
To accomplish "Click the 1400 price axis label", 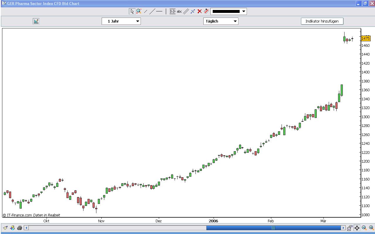I will 365,72.
